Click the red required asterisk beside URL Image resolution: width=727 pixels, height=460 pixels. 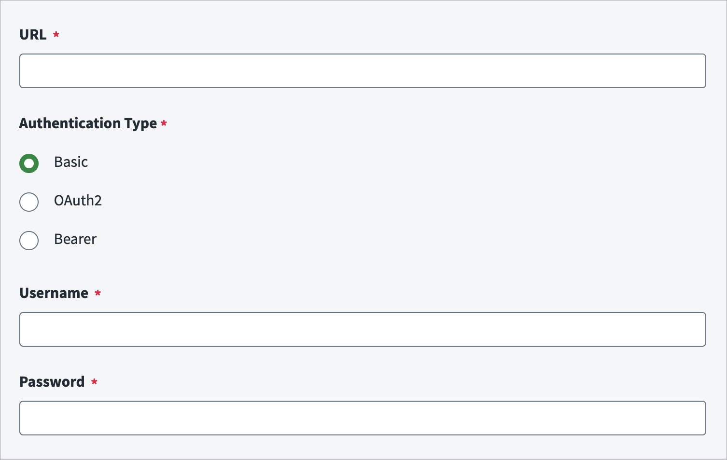point(56,34)
